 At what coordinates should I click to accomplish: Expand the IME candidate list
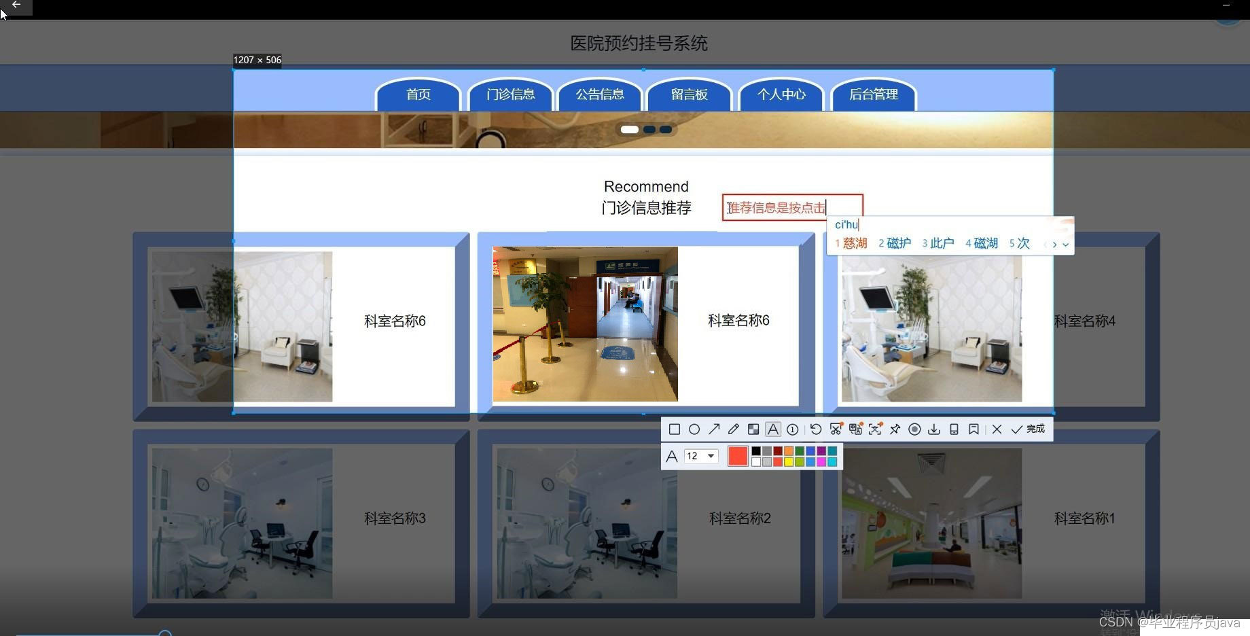point(1065,245)
